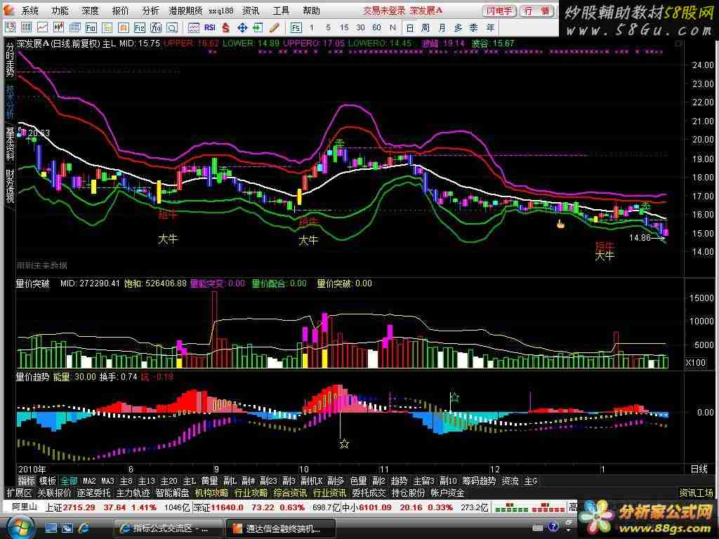The height and width of the screenshot is (539, 719).
Task: Switch to 60-minute period
Action: point(376,28)
